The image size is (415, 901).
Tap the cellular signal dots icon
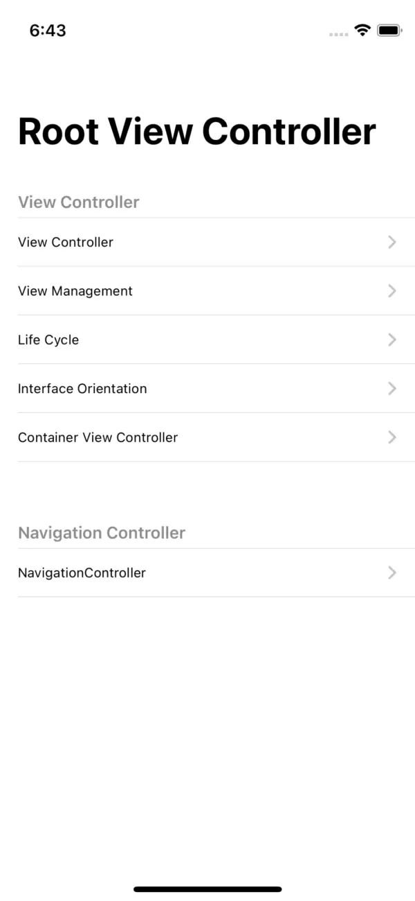(339, 33)
